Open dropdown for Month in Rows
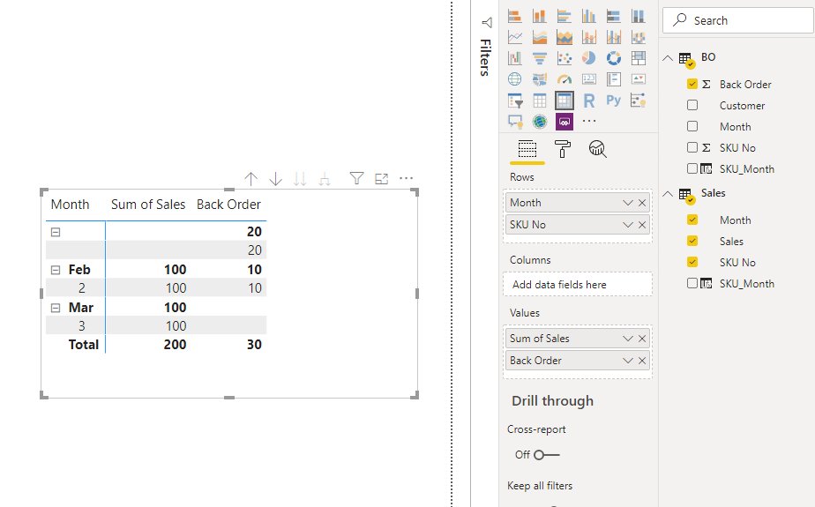This screenshot has height=507, width=815. [627, 203]
